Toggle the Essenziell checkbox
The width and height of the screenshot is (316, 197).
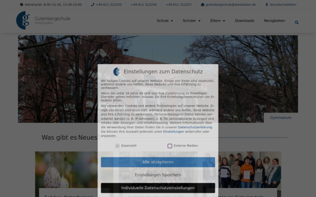117,146
